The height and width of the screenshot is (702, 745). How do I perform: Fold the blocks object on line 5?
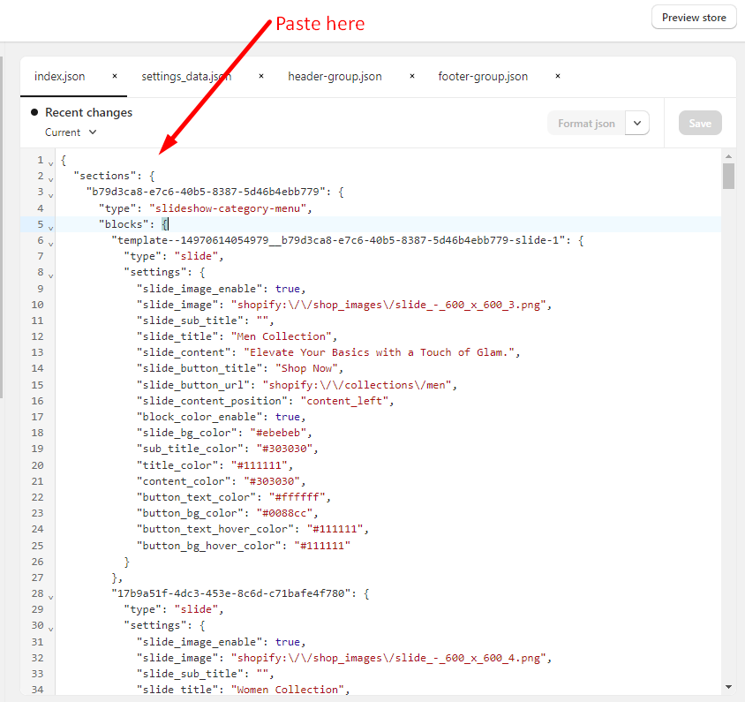coord(51,228)
